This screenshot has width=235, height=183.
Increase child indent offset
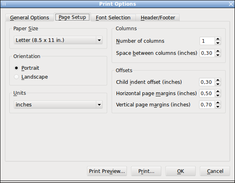click(218, 80)
